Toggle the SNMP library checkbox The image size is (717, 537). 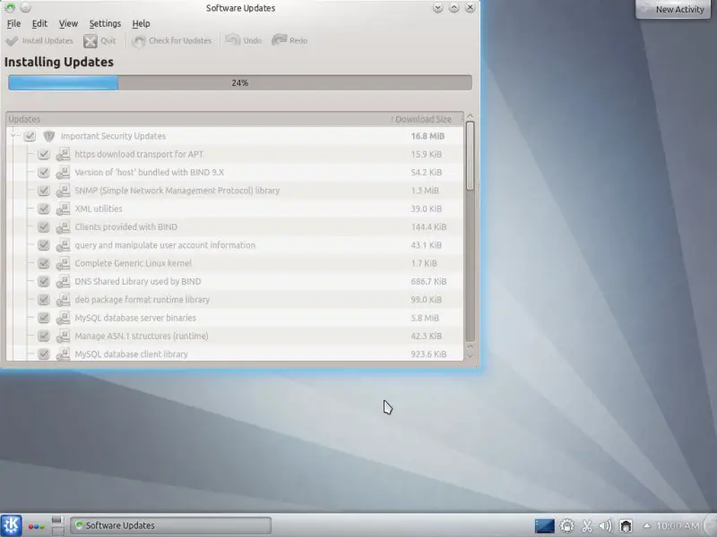click(43, 191)
